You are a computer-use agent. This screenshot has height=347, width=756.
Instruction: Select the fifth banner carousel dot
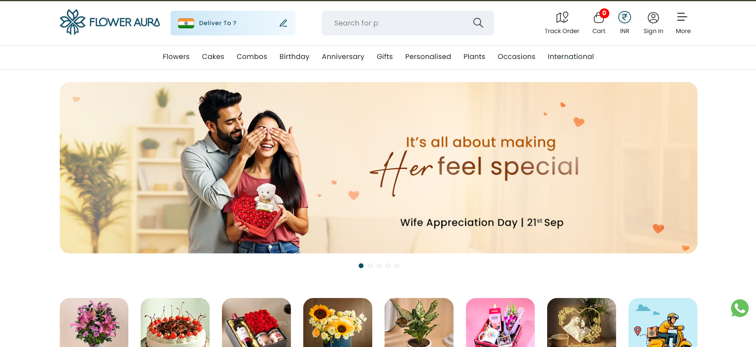tap(397, 266)
